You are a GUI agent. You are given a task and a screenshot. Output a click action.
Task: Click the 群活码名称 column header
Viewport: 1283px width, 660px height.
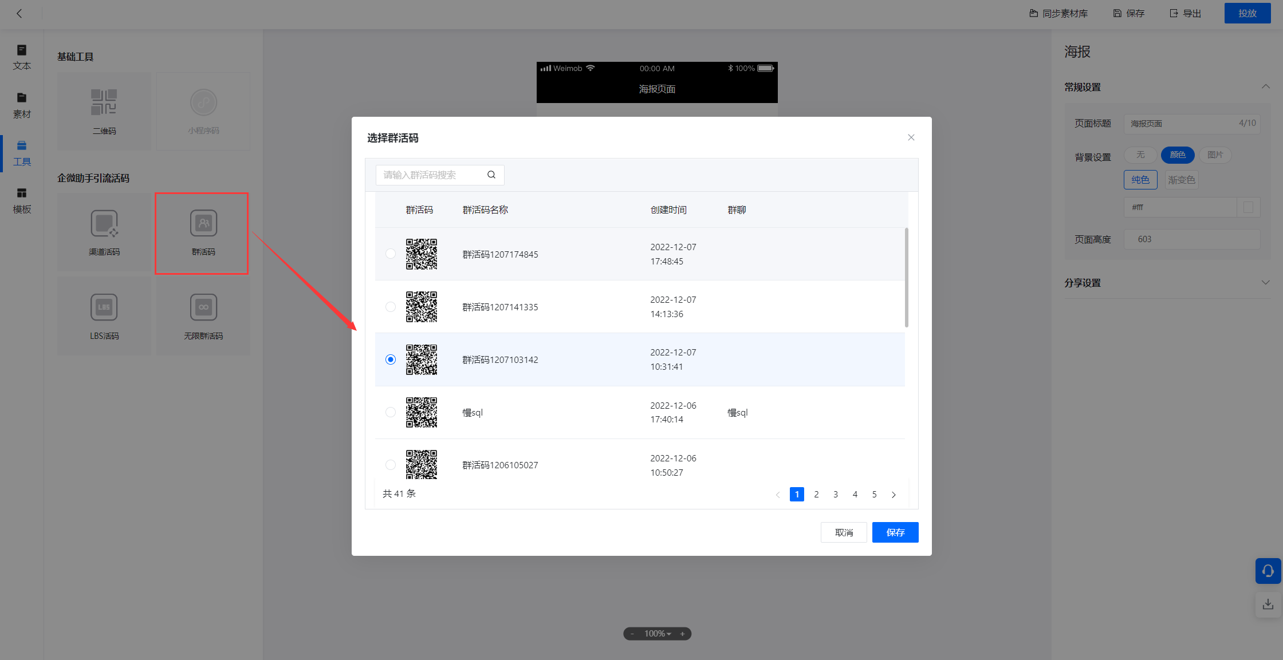(485, 210)
